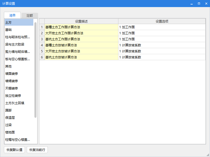
Task: Click row number 4 header
Action: point(42,45)
